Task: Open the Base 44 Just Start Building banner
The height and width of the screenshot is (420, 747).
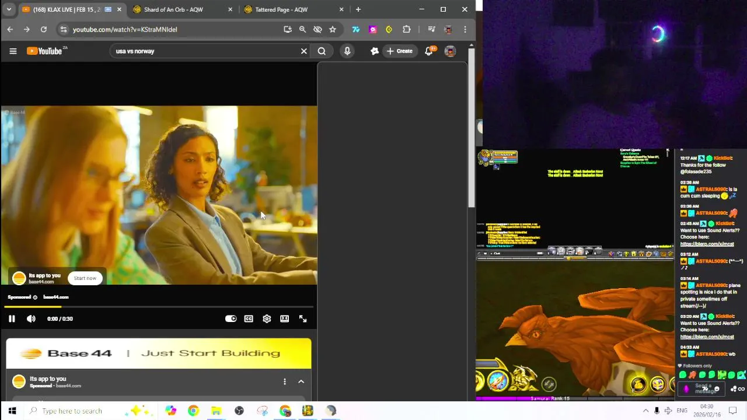Action: 159,353
